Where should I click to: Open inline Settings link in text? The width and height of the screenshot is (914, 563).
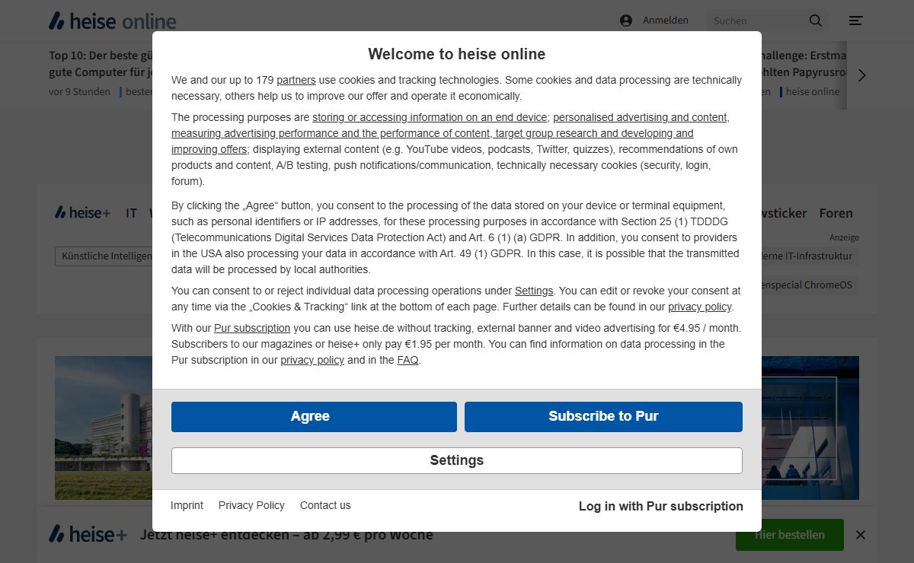(534, 291)
